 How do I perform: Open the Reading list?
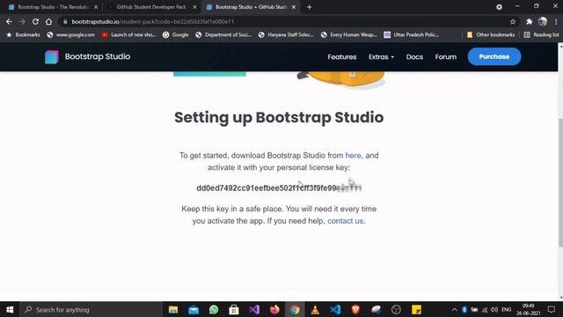click(542, 34)
